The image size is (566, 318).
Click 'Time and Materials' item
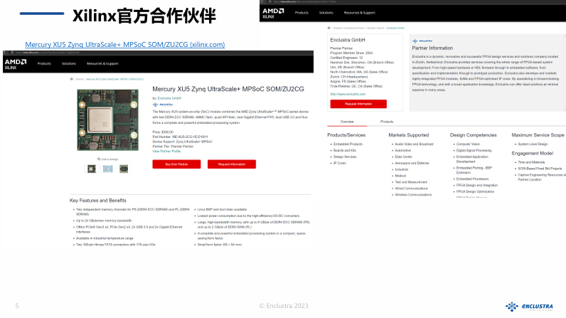click(x=531, y=162)
